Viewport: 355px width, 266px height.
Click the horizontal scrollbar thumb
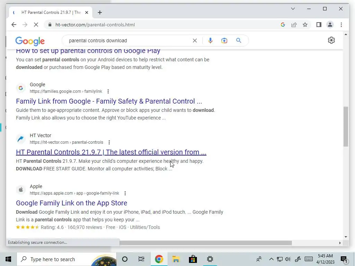206,243
